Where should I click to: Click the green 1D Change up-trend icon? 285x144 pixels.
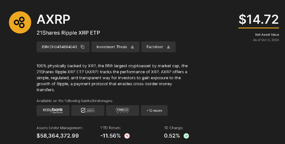pyautogui.click(x=186, y=136)
